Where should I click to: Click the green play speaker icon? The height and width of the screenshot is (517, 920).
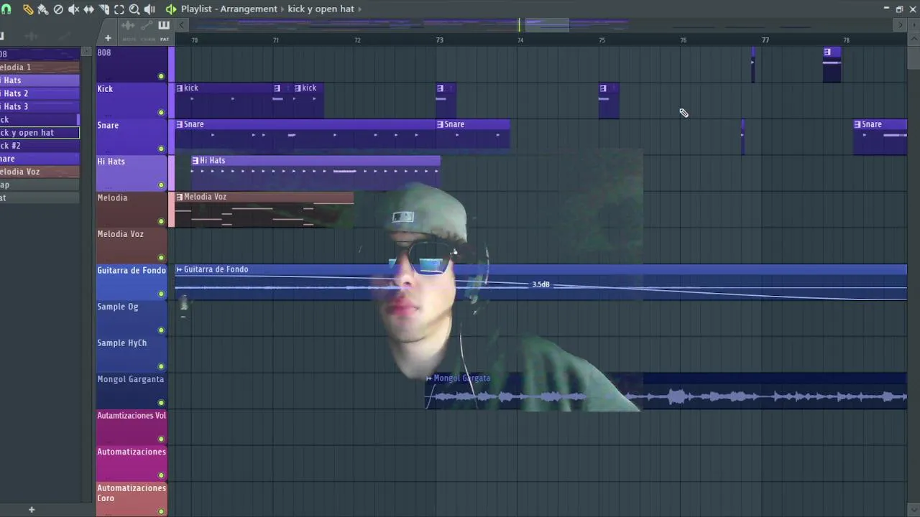[171, 9]
